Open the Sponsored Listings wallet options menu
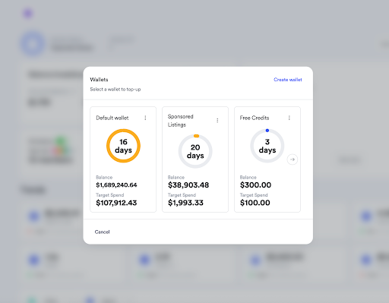The image size is (389, 303). (x=217, y=121)
